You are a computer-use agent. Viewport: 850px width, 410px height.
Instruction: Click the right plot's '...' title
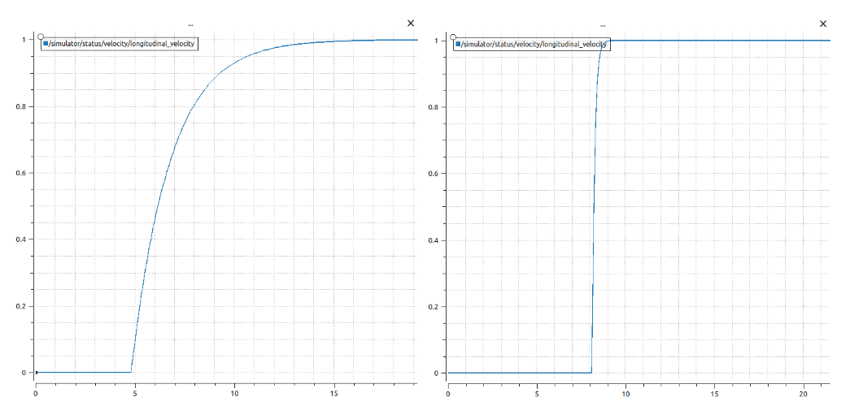pyautogui.click(x=602, y=24)
